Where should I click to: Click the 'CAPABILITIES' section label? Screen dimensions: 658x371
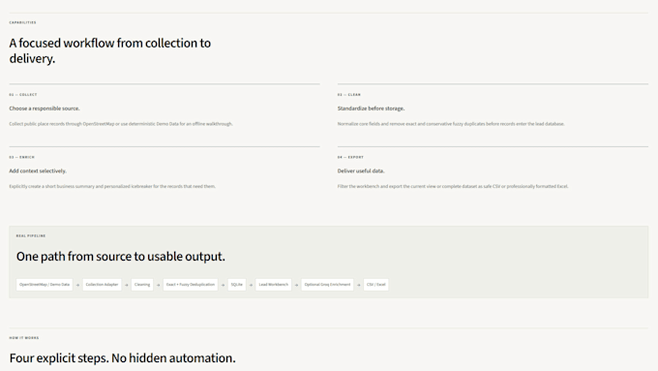click(x=22, y=22)
